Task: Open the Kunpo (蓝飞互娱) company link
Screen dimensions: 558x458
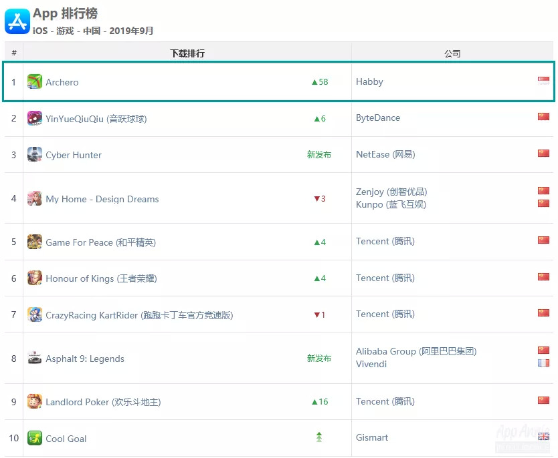Action: pyautogui.click(x=391, y=204)
